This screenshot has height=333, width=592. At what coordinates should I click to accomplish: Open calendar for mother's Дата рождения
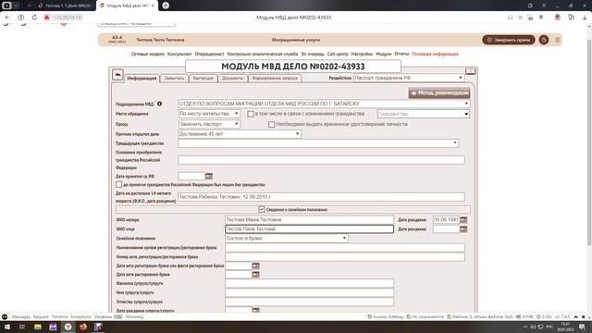point(463,220)
